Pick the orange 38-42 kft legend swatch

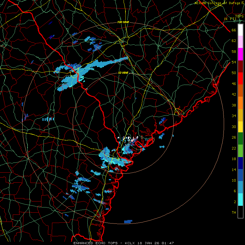tap(240, 103)
